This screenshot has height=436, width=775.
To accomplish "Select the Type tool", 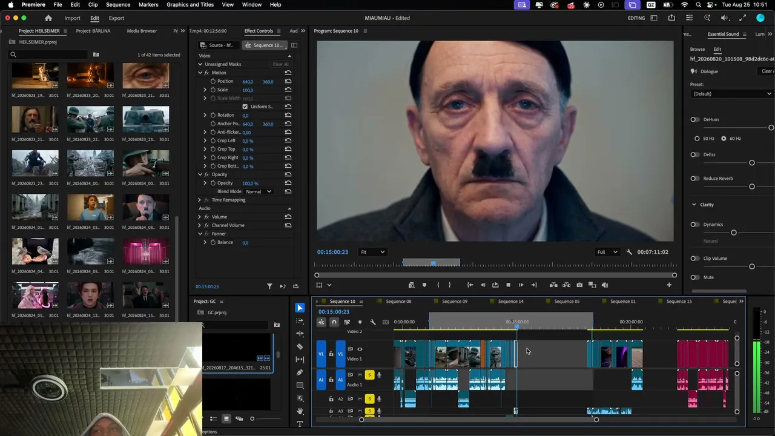I will point(300,424).
